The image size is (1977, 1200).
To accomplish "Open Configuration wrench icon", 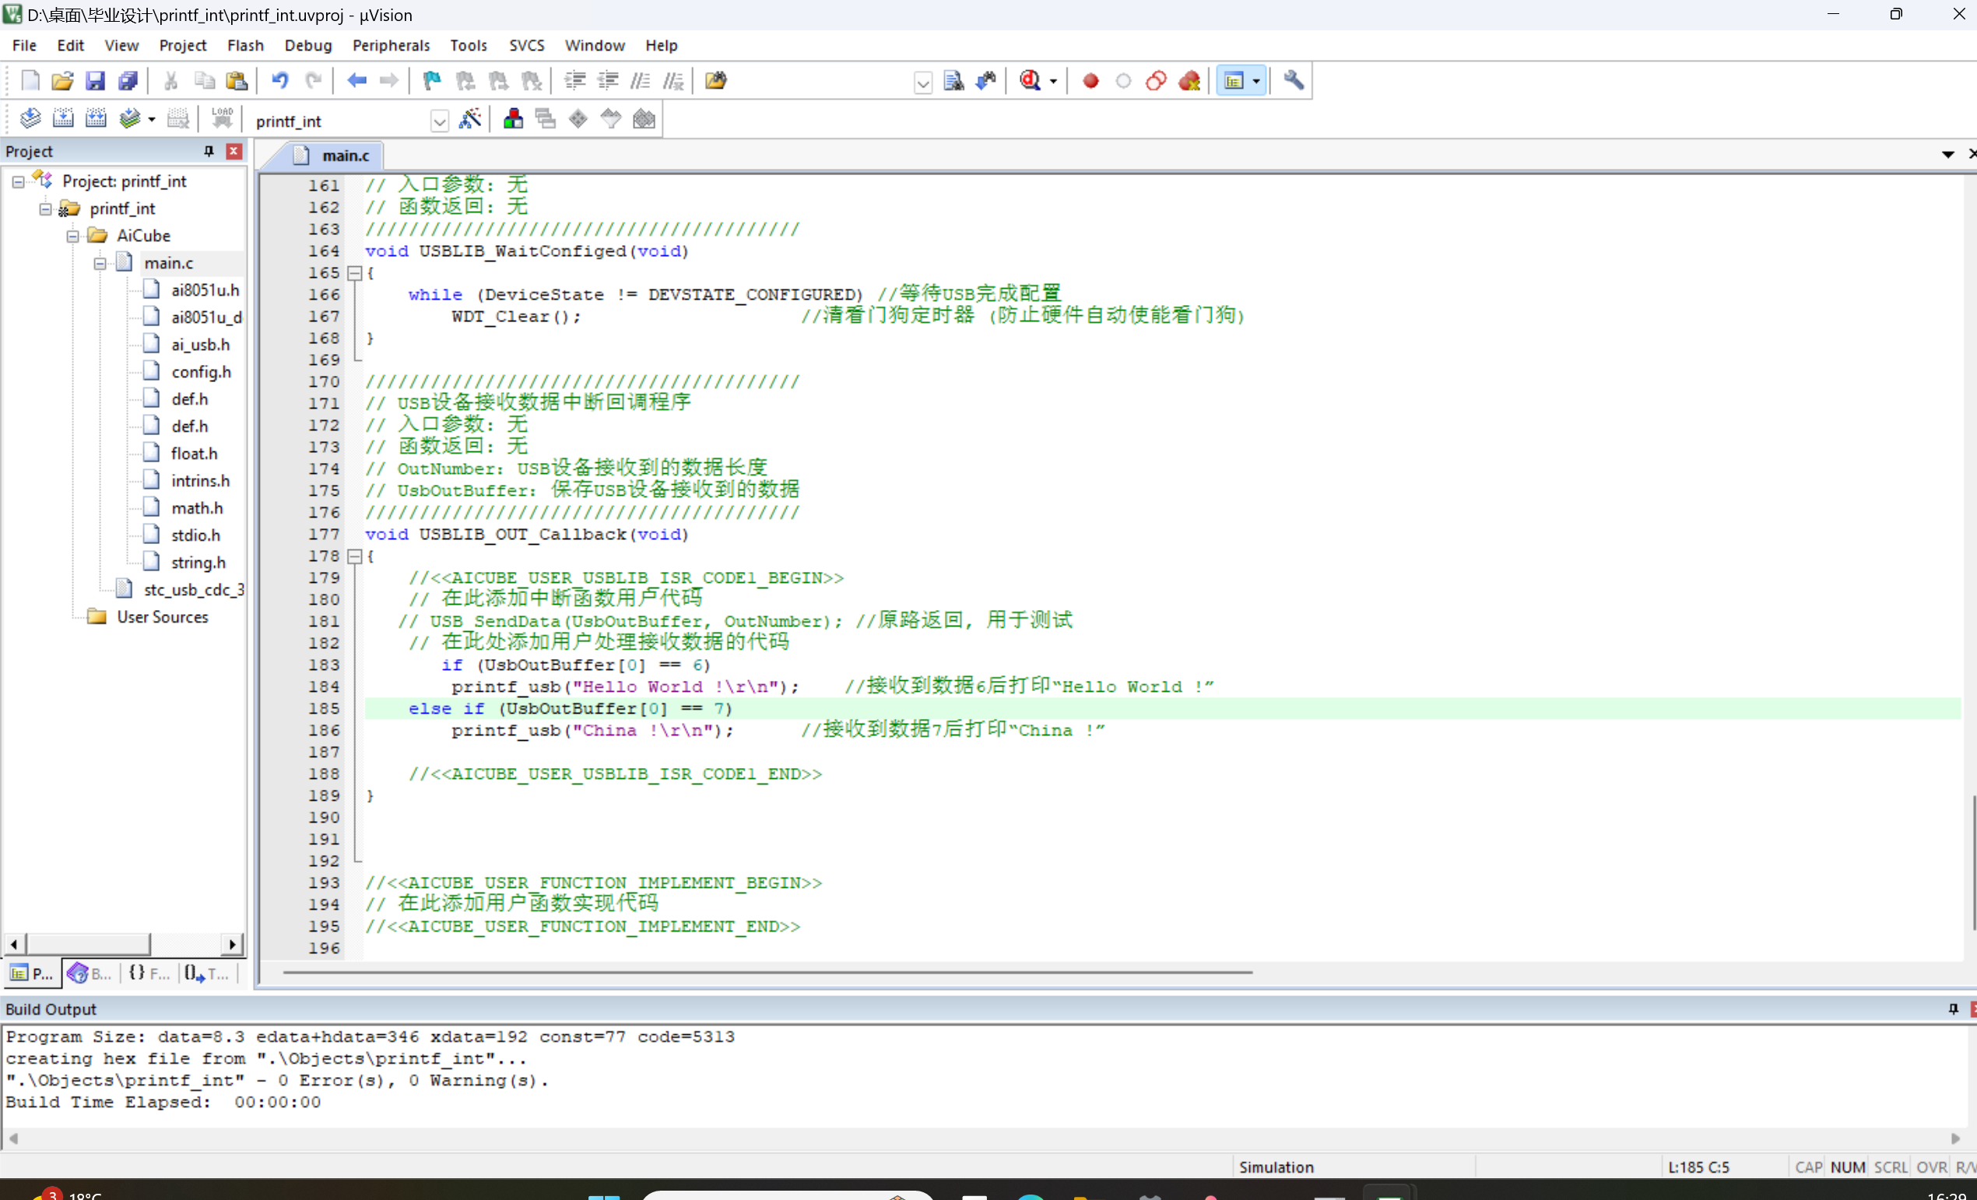I will click(1294, 81).
